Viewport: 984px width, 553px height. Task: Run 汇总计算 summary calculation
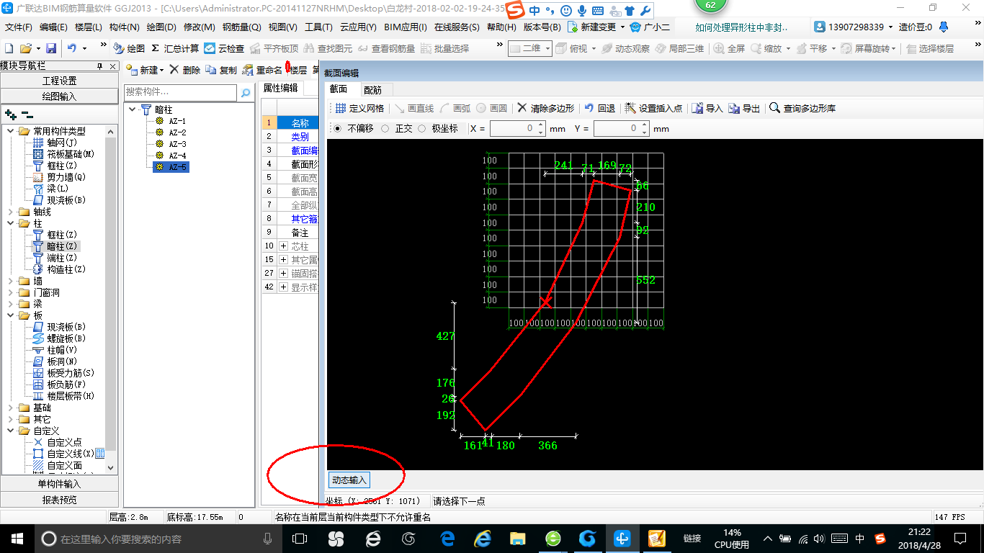(x=175, y=48)
